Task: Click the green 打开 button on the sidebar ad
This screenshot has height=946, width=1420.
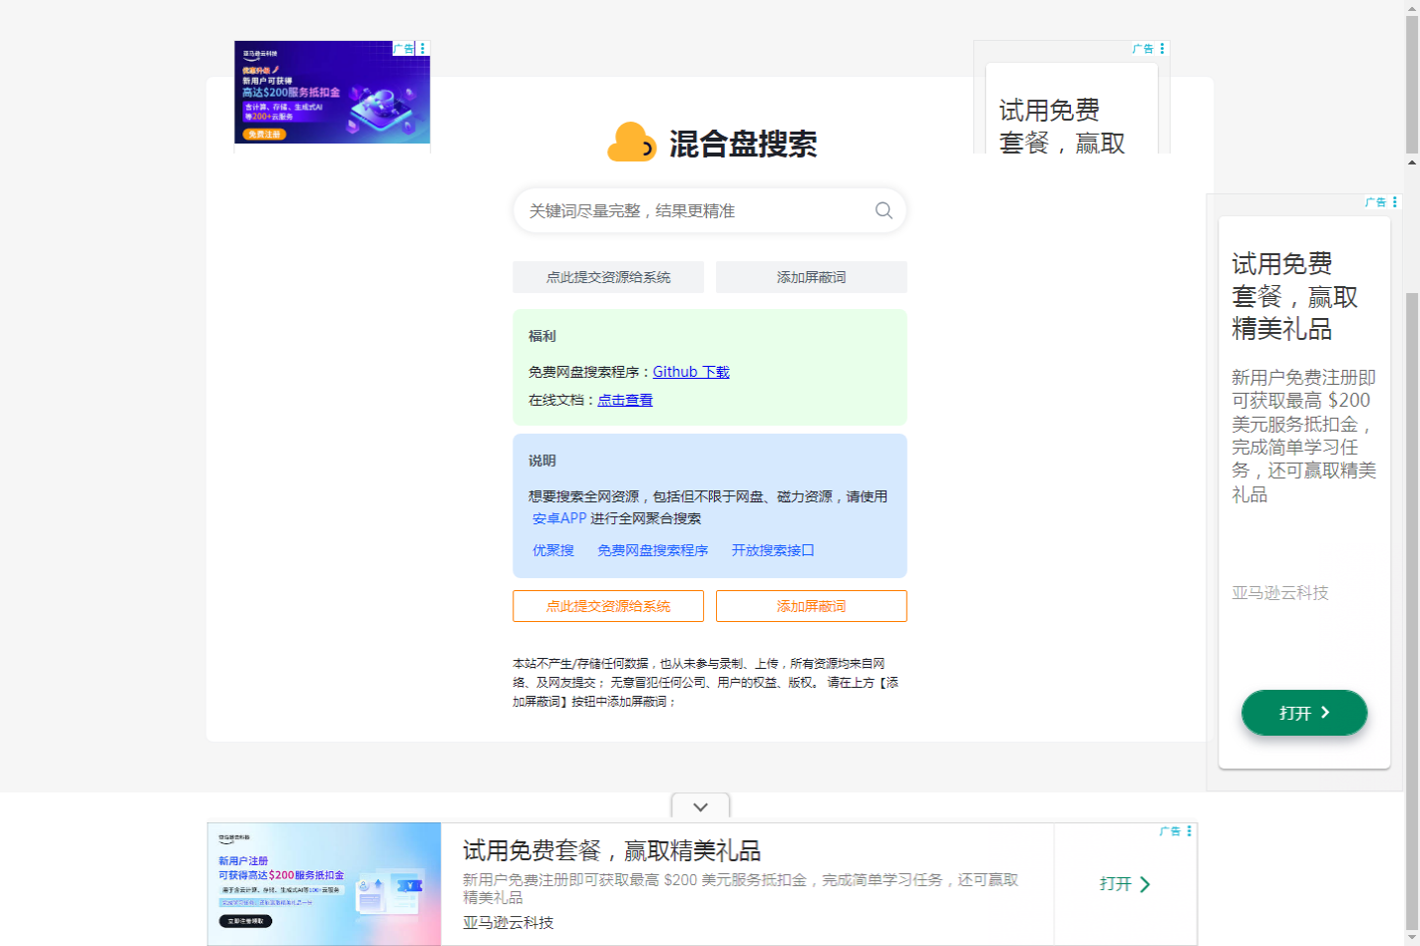Action: 1303,712
